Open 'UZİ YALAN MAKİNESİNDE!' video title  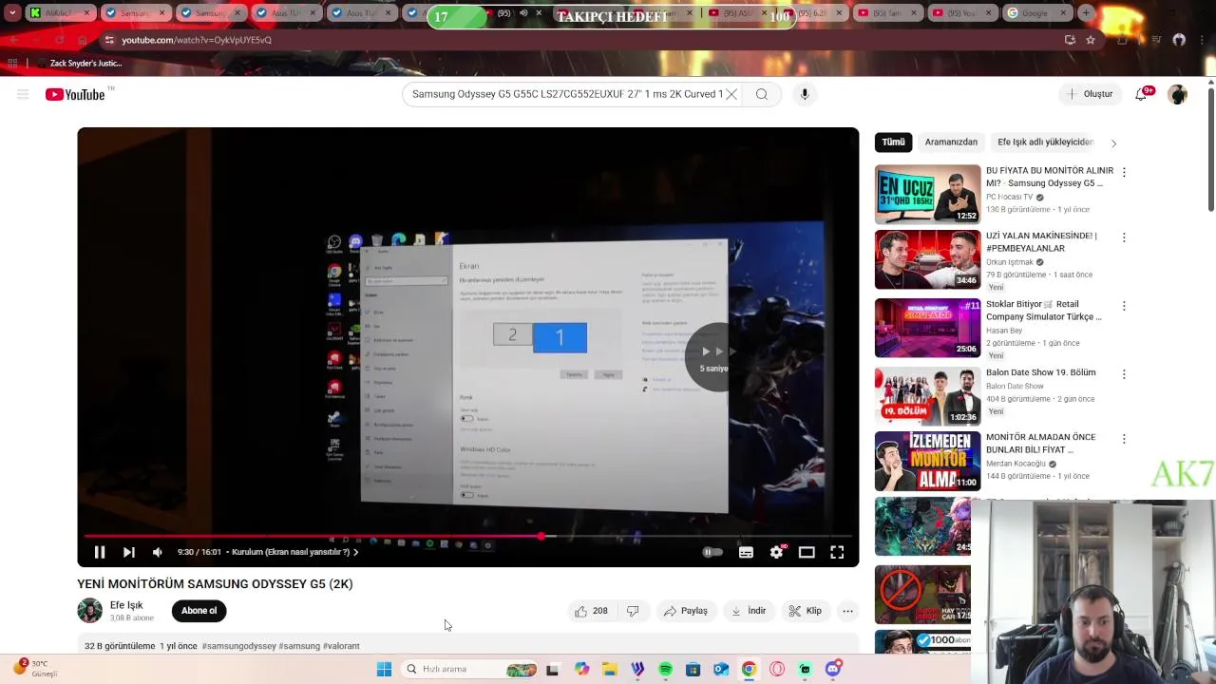(1041, 242)
